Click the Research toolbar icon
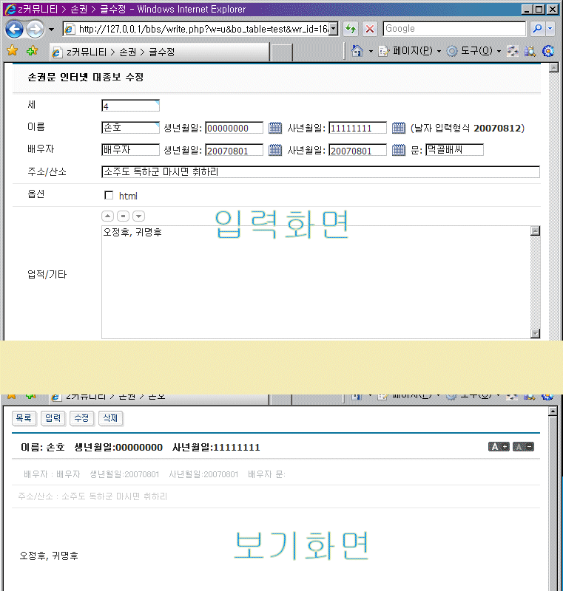563x591 pixels. 530,51
